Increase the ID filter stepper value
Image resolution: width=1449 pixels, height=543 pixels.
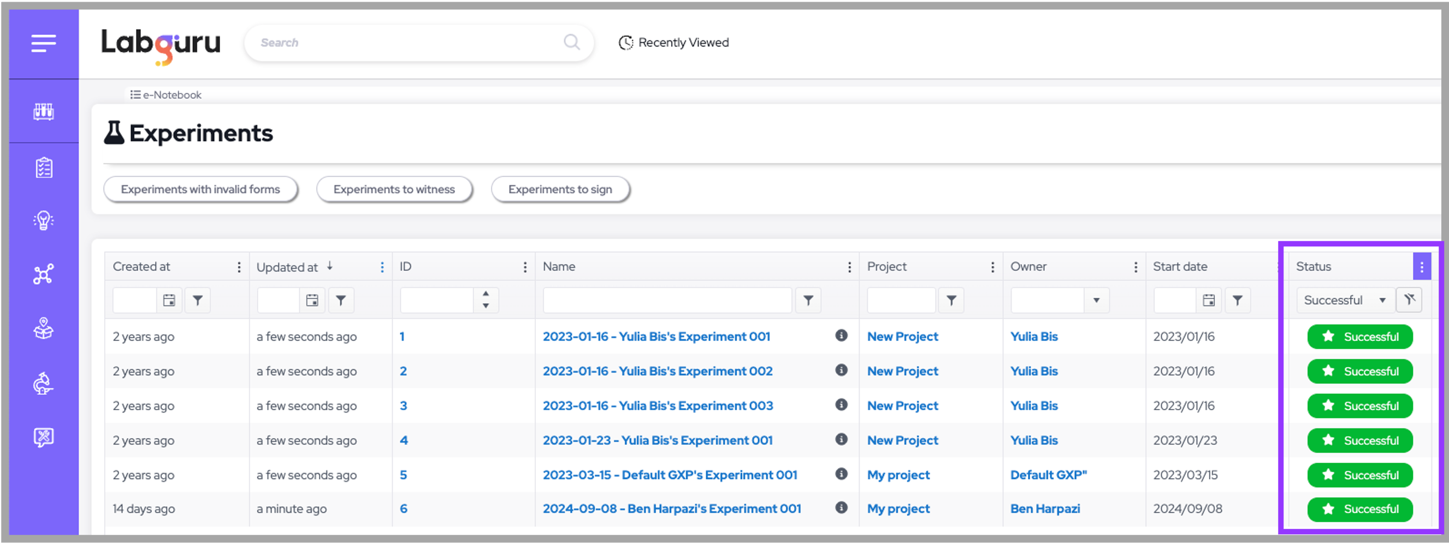pyautogui.click(x=486, y=294)
